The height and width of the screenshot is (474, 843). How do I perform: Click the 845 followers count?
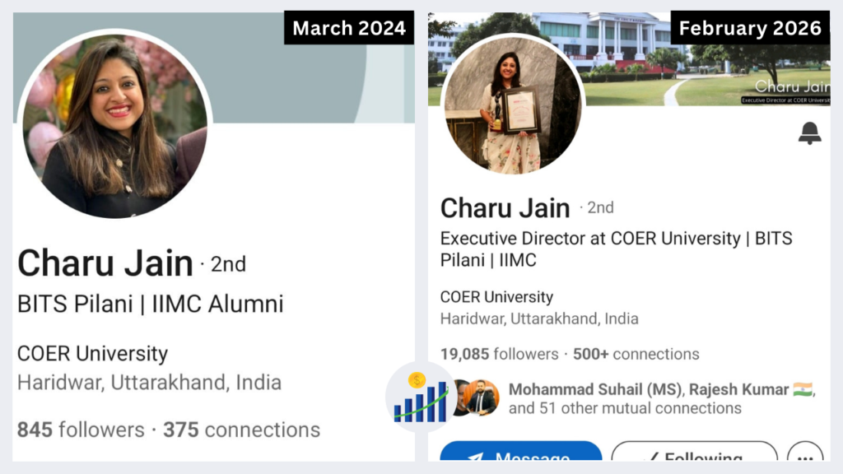81,430
